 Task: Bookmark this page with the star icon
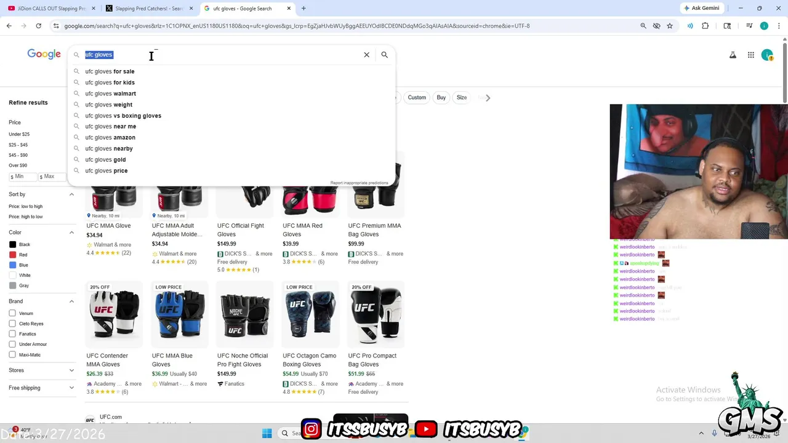coord(670,26)
